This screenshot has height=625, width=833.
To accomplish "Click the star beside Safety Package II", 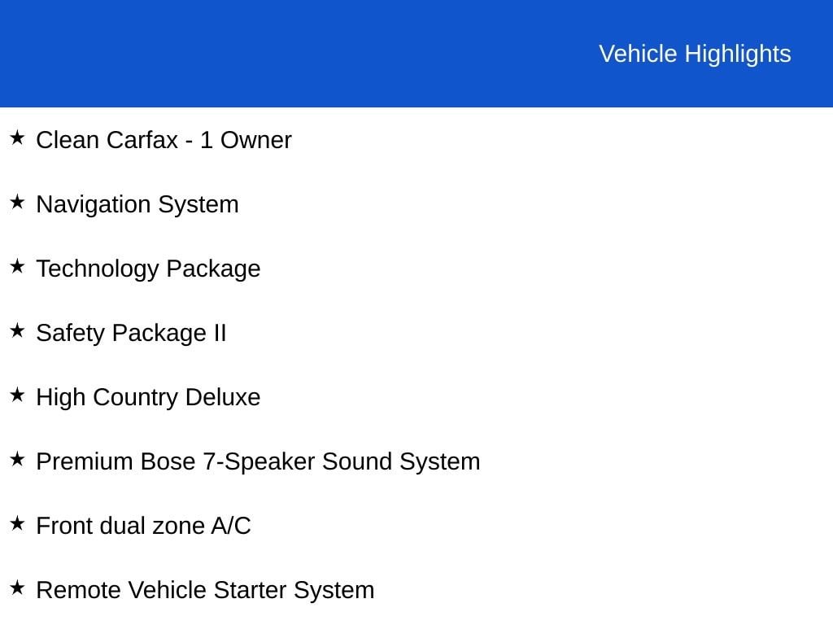I will point(17,330).
